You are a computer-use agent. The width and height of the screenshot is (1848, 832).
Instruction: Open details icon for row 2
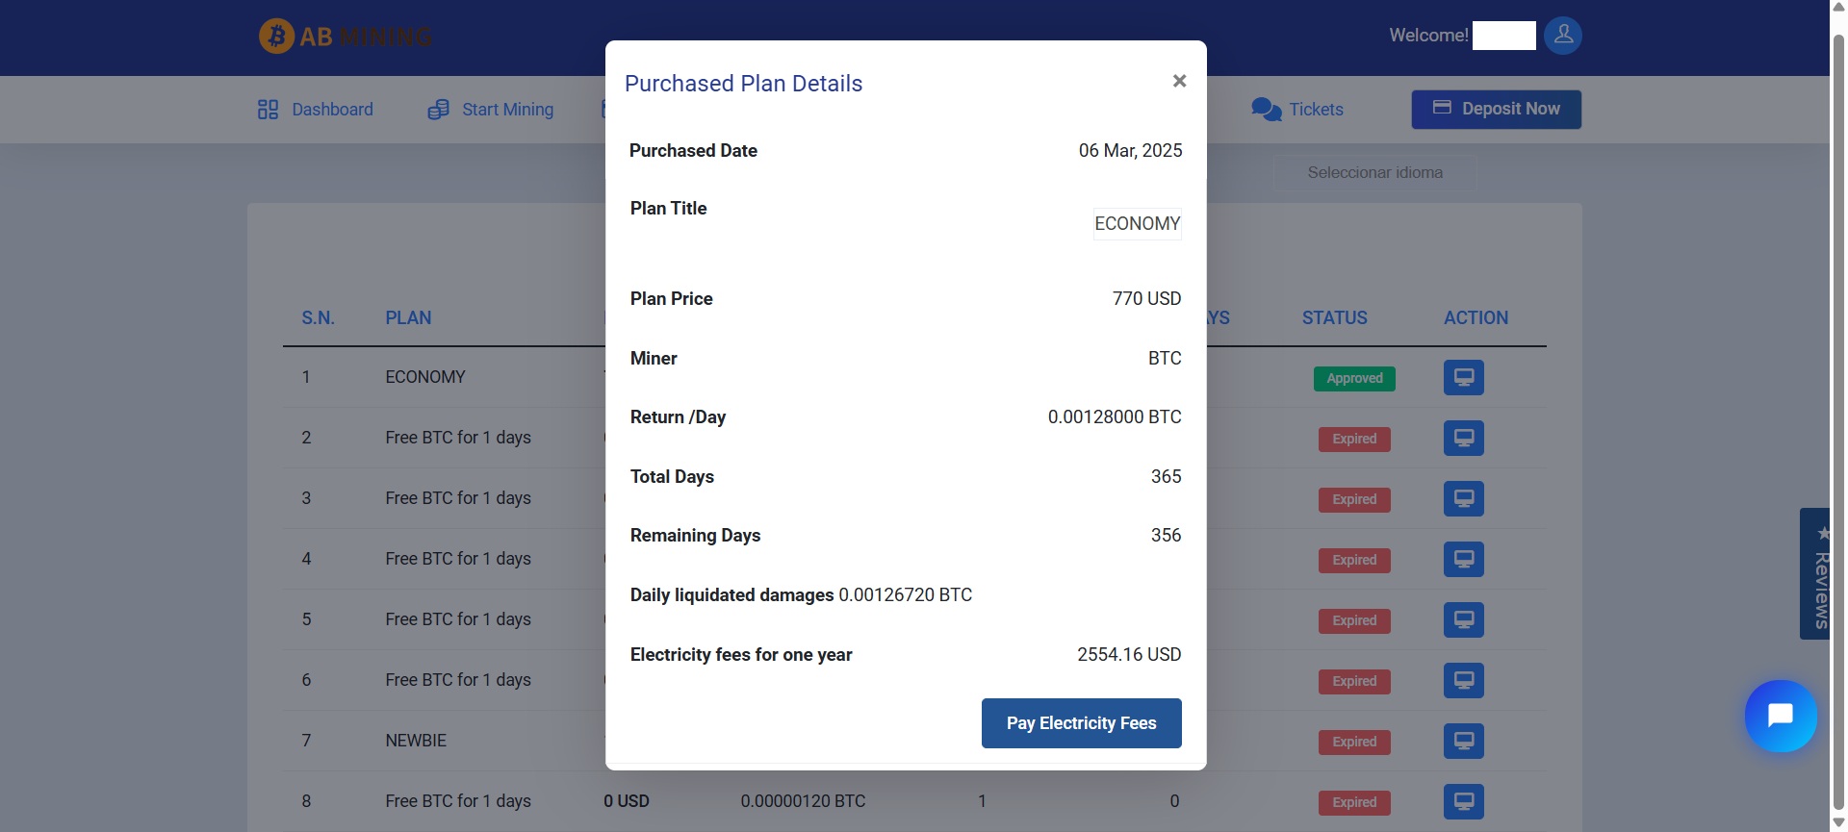pos(1463,439)
